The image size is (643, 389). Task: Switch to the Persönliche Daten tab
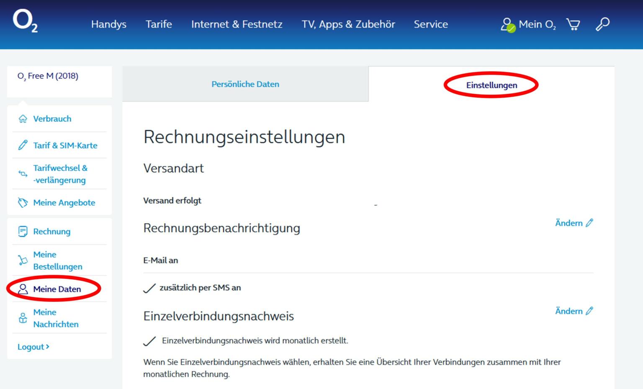pos(245,84)
